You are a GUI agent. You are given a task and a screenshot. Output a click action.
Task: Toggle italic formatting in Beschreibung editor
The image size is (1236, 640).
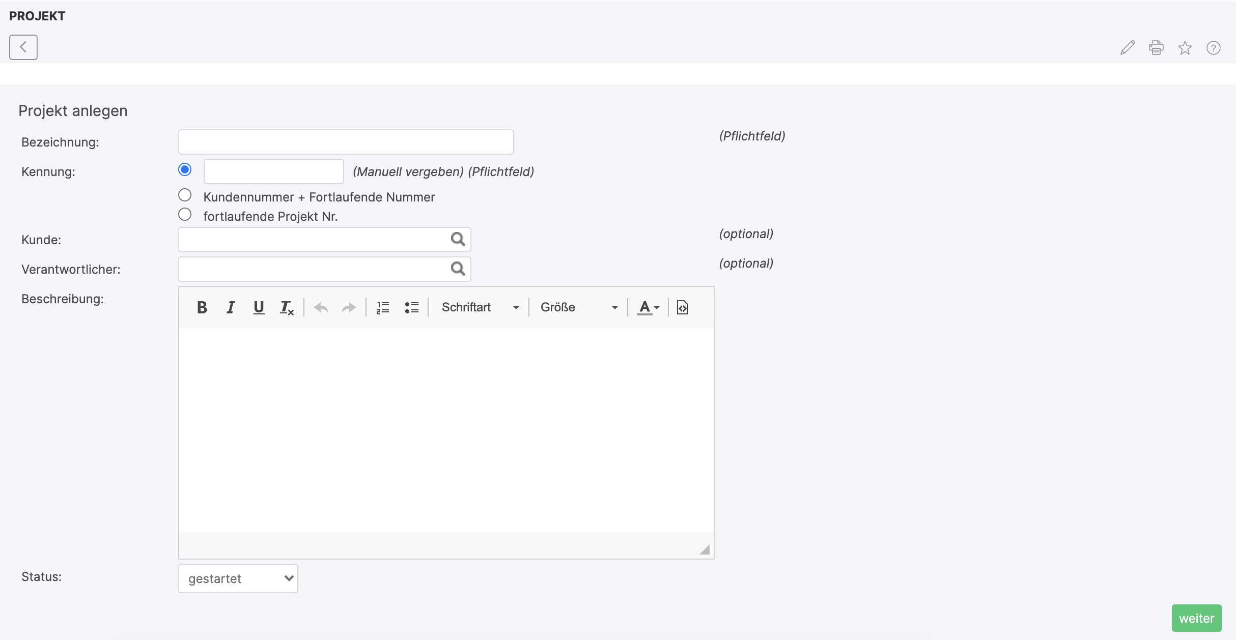pos(231,307)
